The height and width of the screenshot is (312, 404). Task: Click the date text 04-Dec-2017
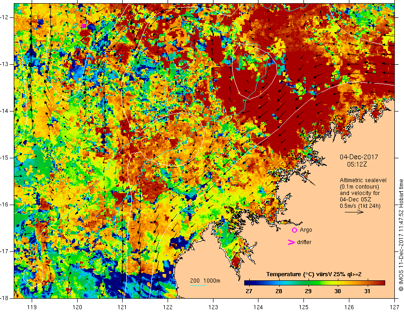[359, 157]
